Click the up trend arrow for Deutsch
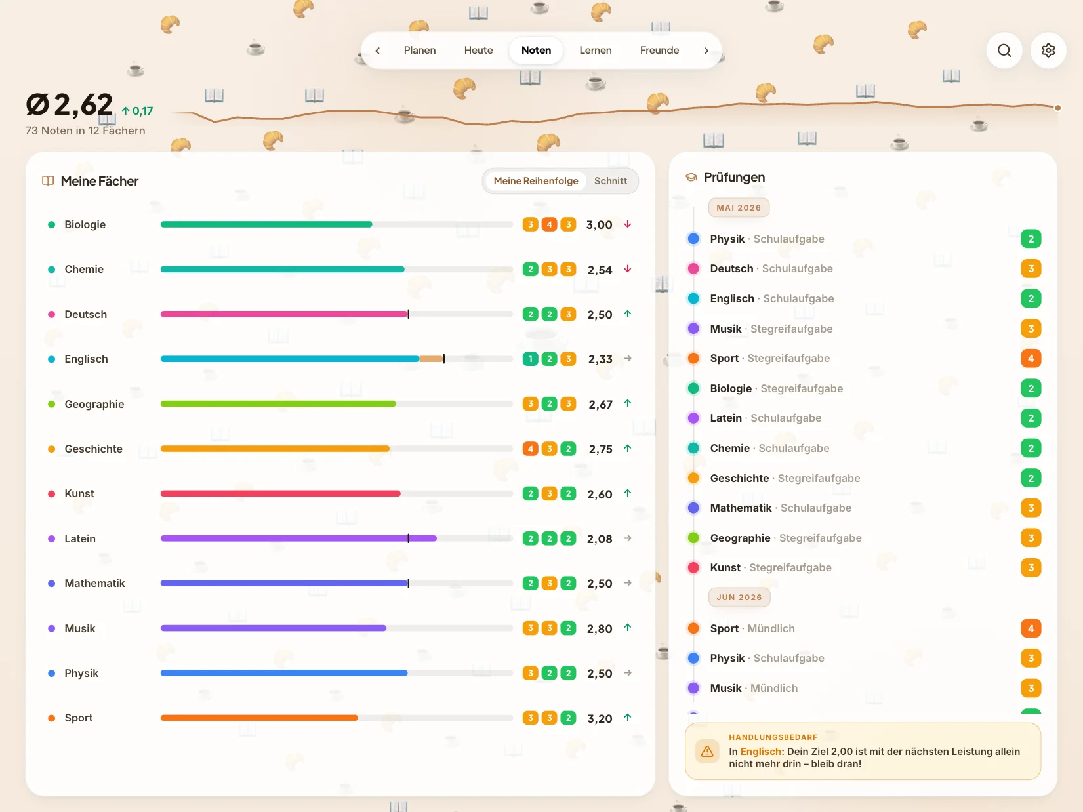 (x=628, y=314)
